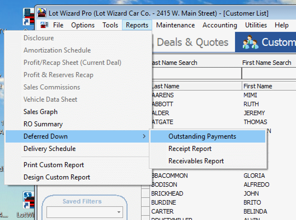This screenshot has width=296, height=220.
Task: Open the Maintenance menu
Action: tap(175, 25)
